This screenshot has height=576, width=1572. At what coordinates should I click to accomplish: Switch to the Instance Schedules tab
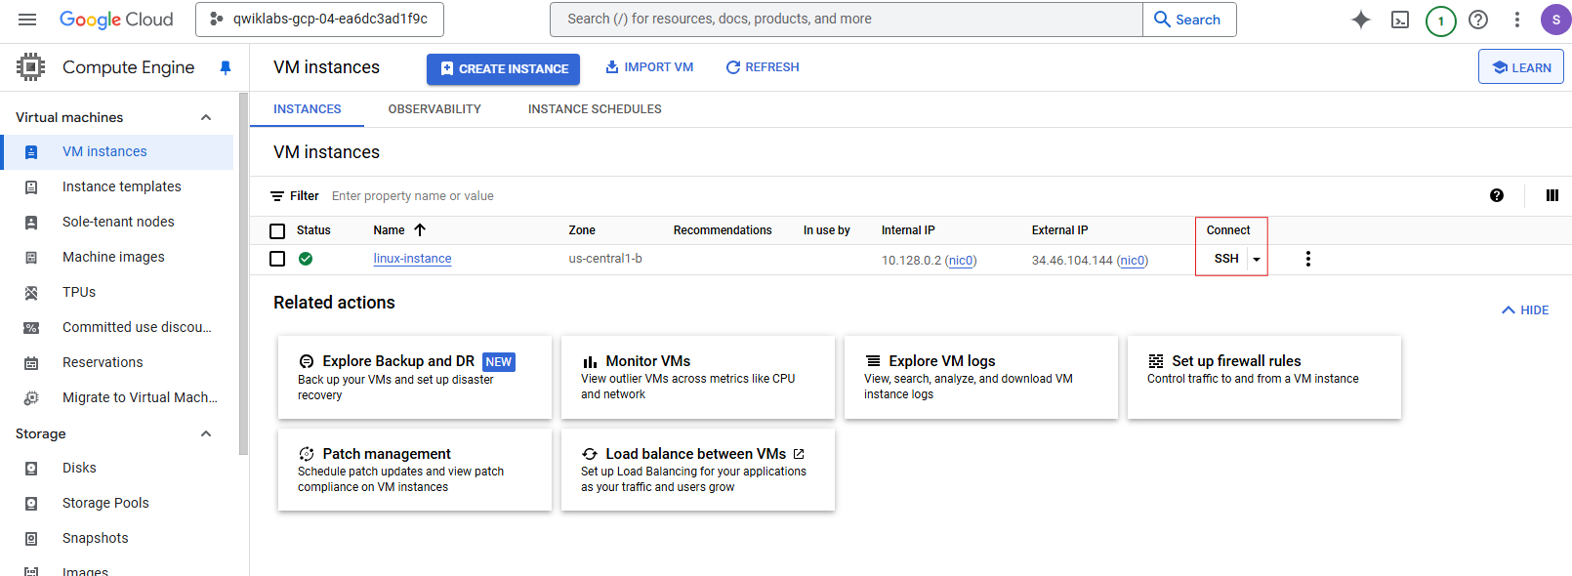595,109
